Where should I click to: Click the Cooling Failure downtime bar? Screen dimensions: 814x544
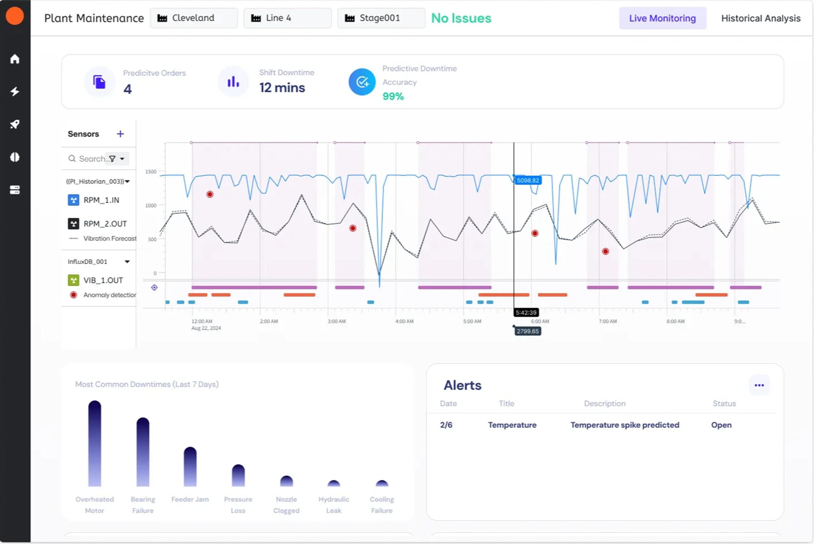(382, 483)
